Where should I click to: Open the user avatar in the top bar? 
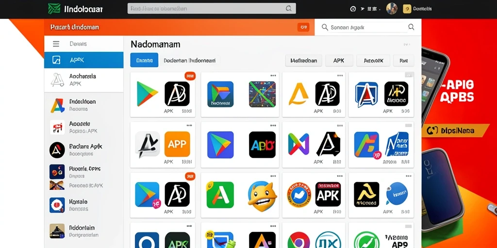click(392, 9)
